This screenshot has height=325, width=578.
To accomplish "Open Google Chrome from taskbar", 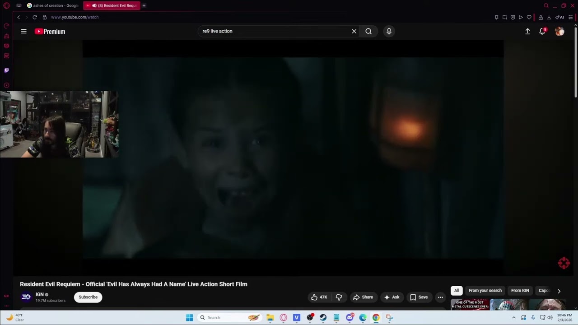I will click(376, 317).
